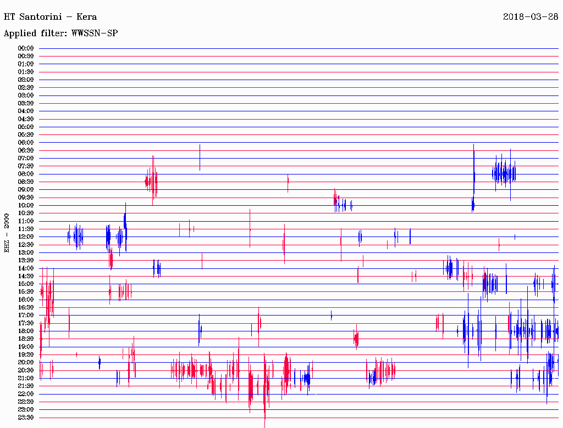
Task: Click the Applied filter: WWSSN-SP text
Action: [x=60, y=33]
